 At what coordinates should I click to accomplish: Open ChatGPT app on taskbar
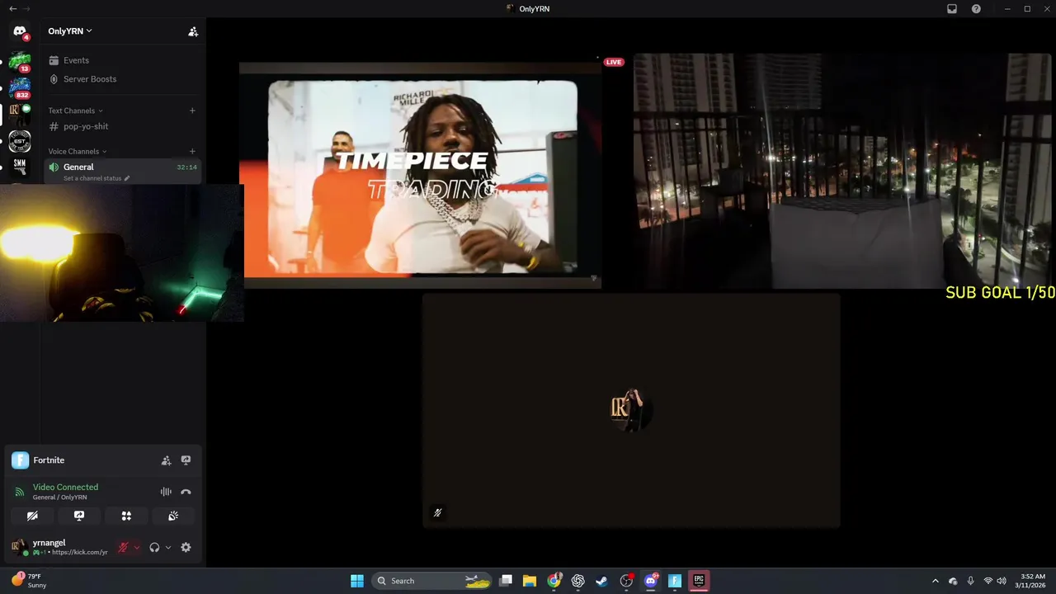tap(578, 581)
